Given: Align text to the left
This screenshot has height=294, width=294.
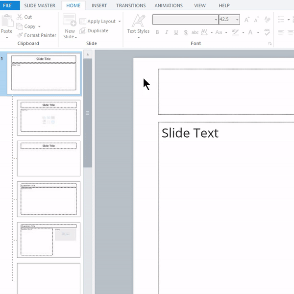Looking at the screenshot, I should click(281, 32).
